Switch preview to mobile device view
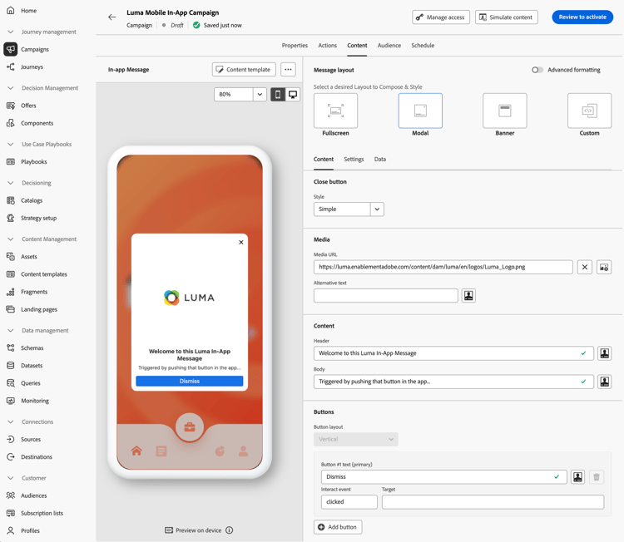This screenshot has width=624, height=542. (x=278, y=94)
